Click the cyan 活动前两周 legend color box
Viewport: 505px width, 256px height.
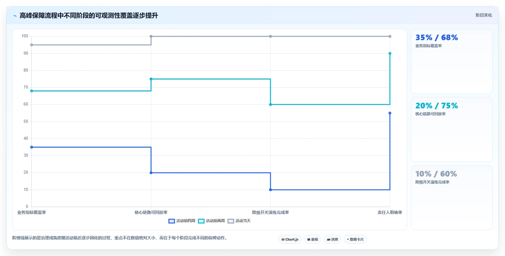[x=201, y=221]
